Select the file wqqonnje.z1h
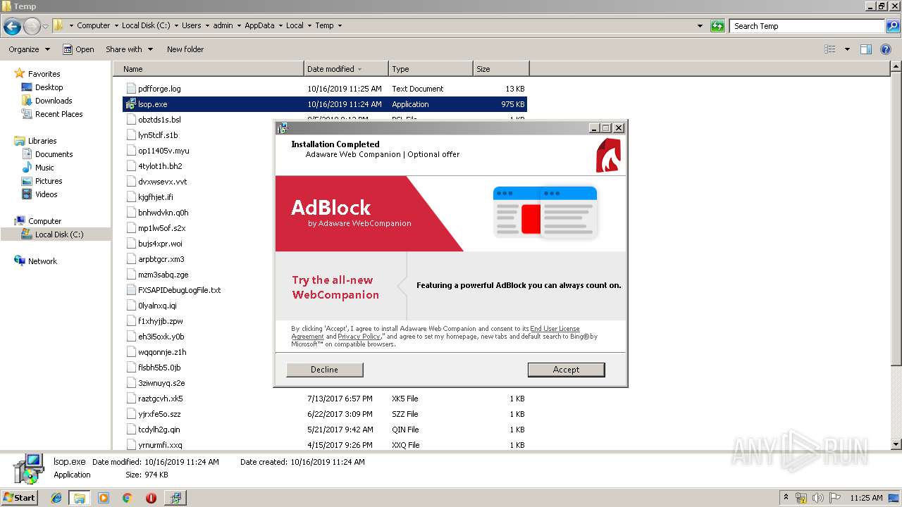The height and width of the screenshot is (507, 902). click(162, 352)
